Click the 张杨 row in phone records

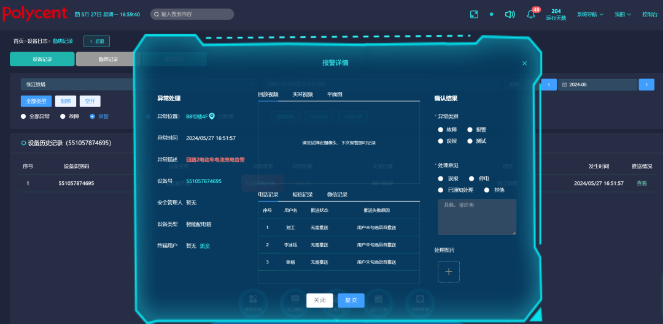click(x=339, y=262)
